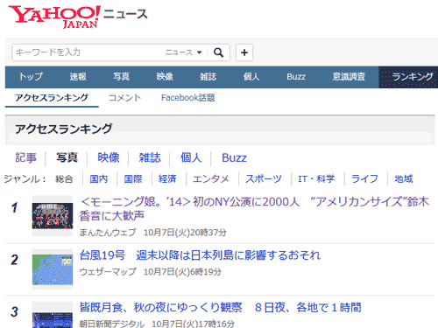
Task: Click the plus button beside search
Action: [x=244, y=52]
